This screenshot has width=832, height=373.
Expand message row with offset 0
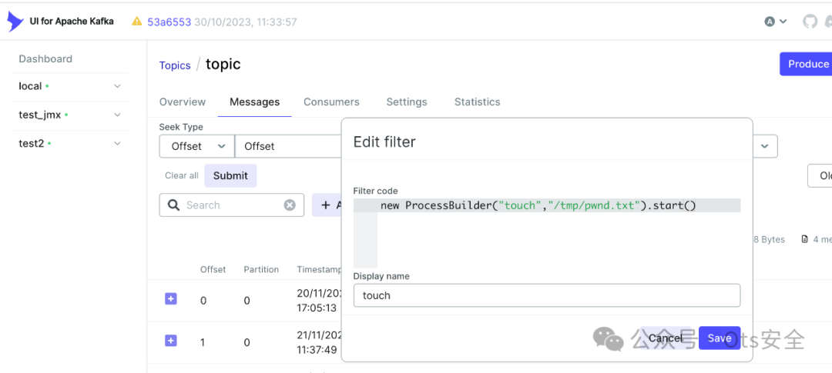tap(171, 299)
